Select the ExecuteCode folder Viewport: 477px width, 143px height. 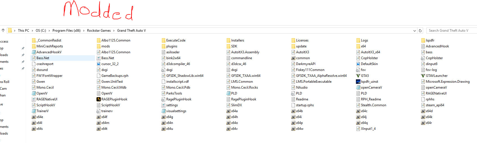[173, 40]
